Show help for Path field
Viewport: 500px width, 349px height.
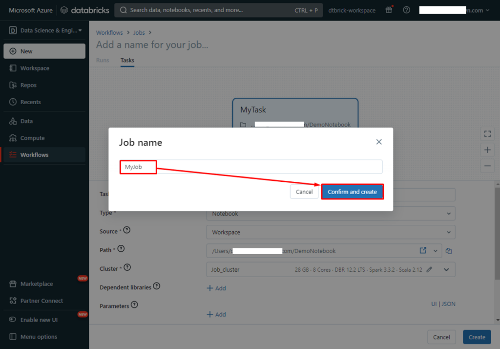(121, 249)
